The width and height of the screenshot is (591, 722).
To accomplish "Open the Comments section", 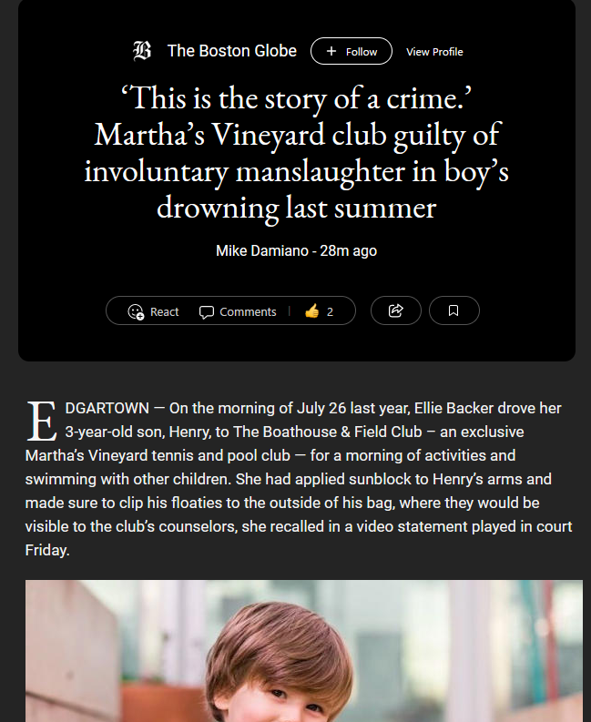I will 238,311.
